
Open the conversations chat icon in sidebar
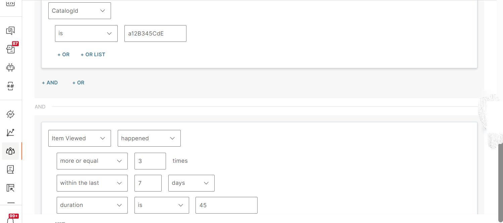[x=10, y=31]
